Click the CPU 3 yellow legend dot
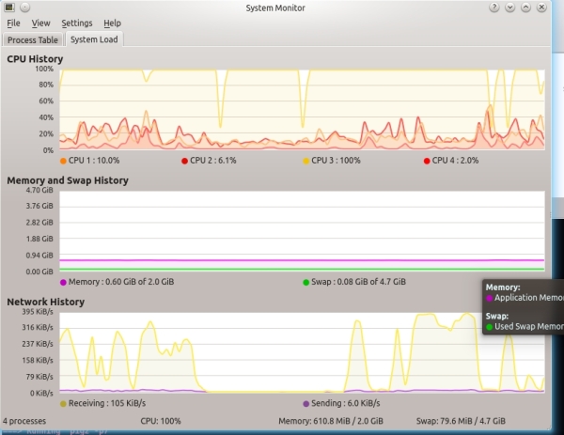The height and width of the screenshot is (435, 564). click(x=306, y=161)
